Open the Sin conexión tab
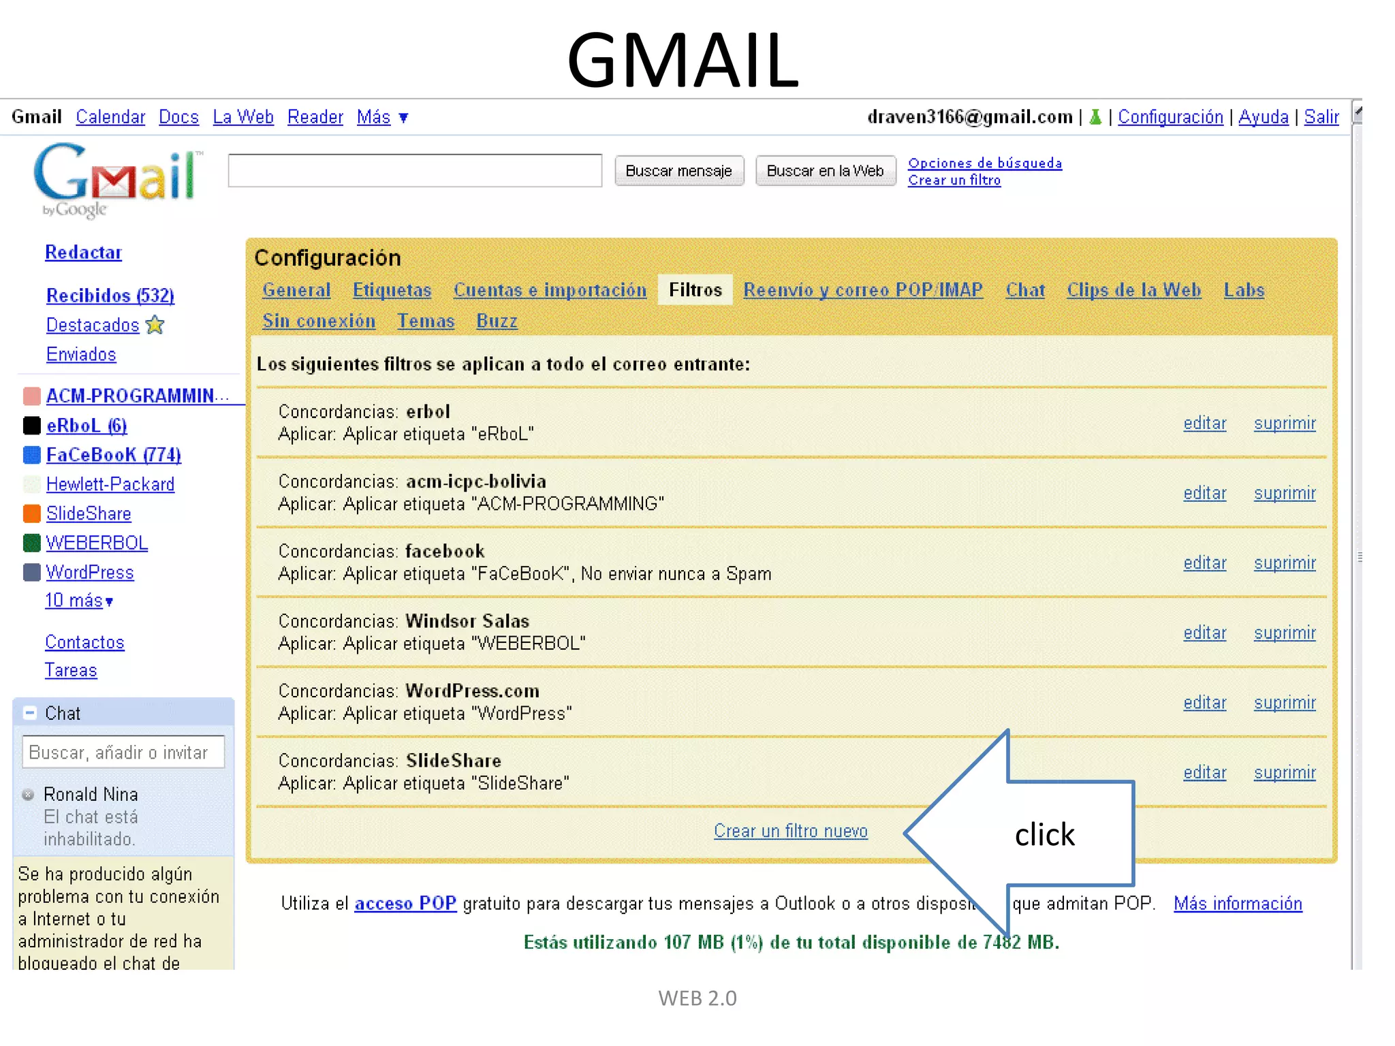The width and height of the screenshot is (1395, 1046). coord(319,321)
